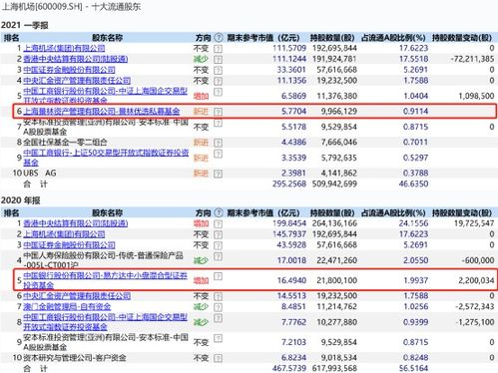Click the help icon beside 方向 in the 2021 一季报 header
This screenshot has width=498, height=373.
tap(219, 37)
